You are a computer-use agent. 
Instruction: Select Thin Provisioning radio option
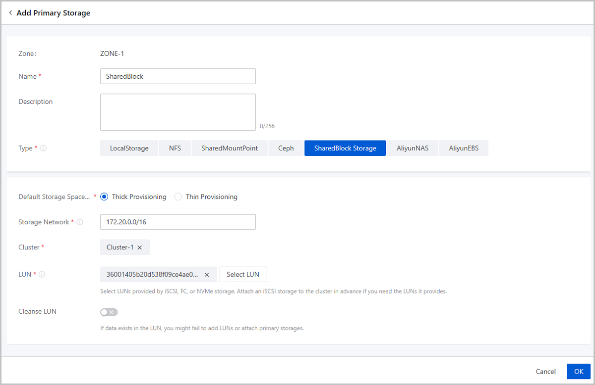click(x=178, y=197)
